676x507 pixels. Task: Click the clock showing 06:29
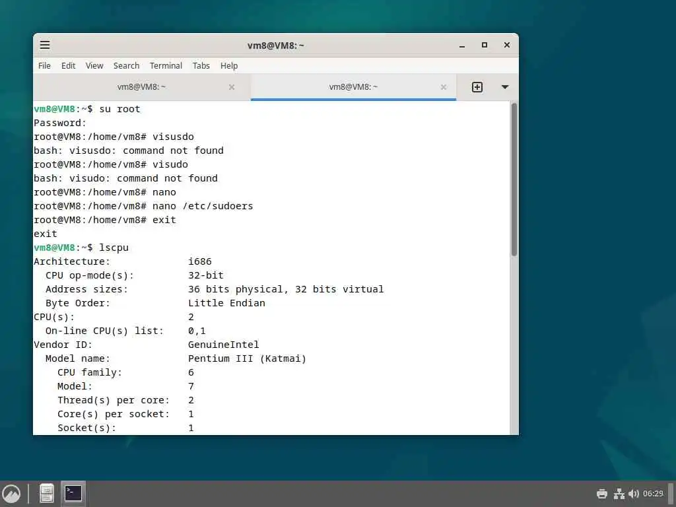tap(653, 494)
